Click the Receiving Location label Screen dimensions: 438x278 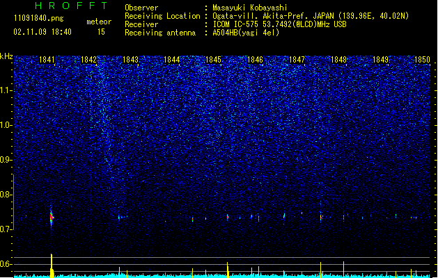click(162, 16)
